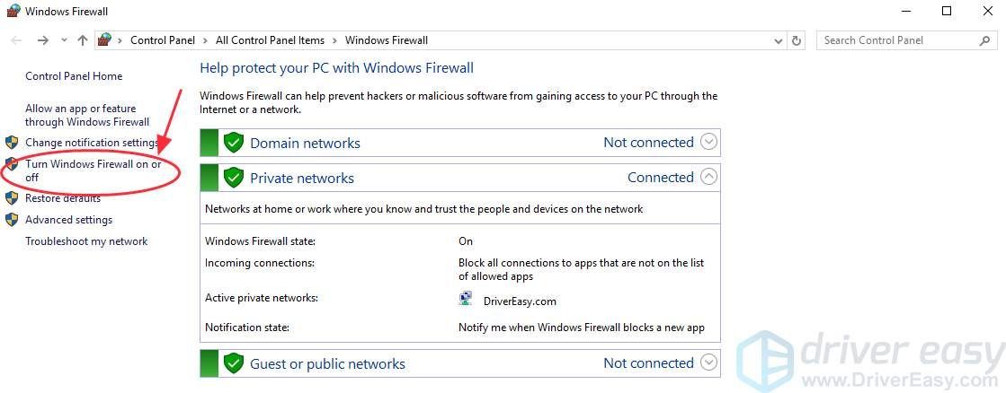Click the Forward navigation arrow
This screenshot has height=393, width=1006.
coord(43,40)
